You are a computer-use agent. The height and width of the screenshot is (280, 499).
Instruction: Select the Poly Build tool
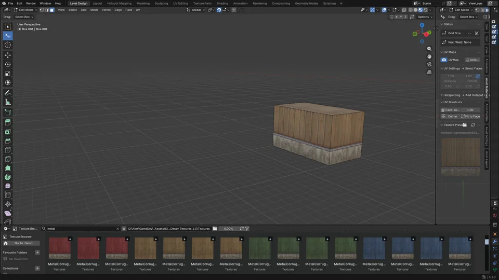pyautogui.click(x=8, y=168)
